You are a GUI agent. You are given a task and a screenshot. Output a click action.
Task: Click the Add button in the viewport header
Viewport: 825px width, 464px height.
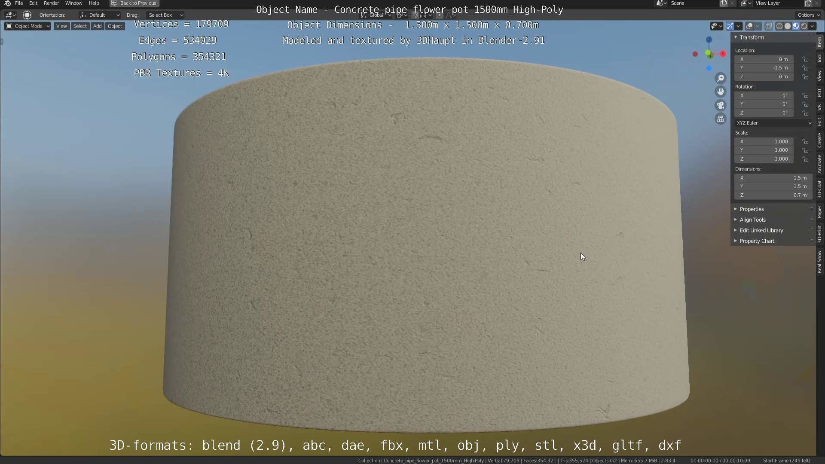point(98,26)
